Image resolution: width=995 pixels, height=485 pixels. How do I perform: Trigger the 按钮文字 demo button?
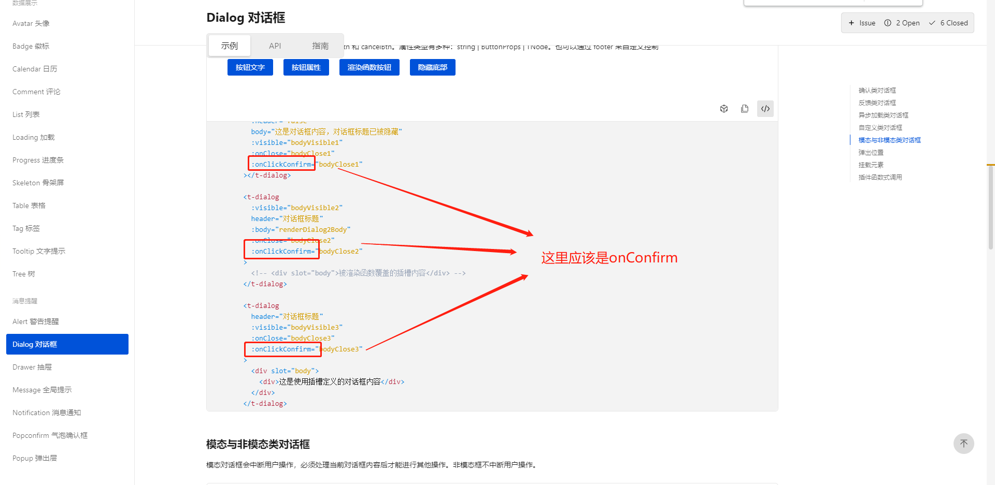[250, 67]
